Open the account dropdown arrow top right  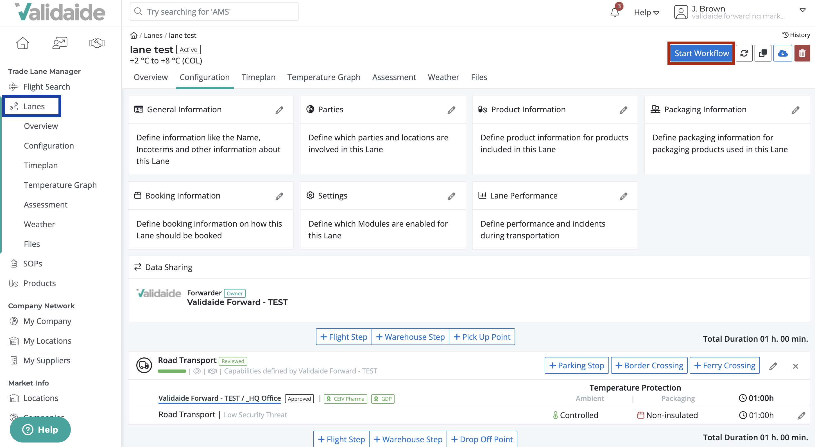(803, 10)
